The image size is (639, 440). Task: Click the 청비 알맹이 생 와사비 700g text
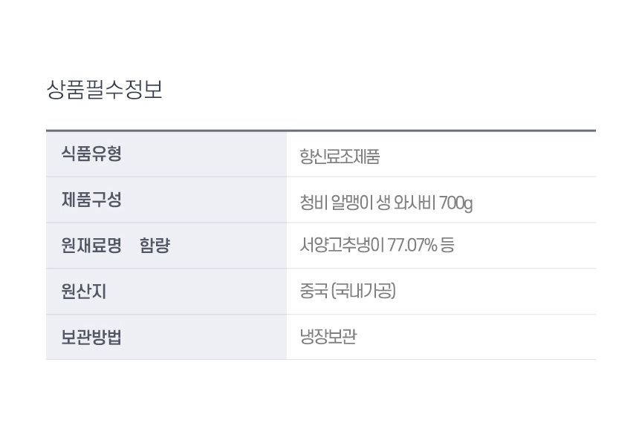point(386,203)
